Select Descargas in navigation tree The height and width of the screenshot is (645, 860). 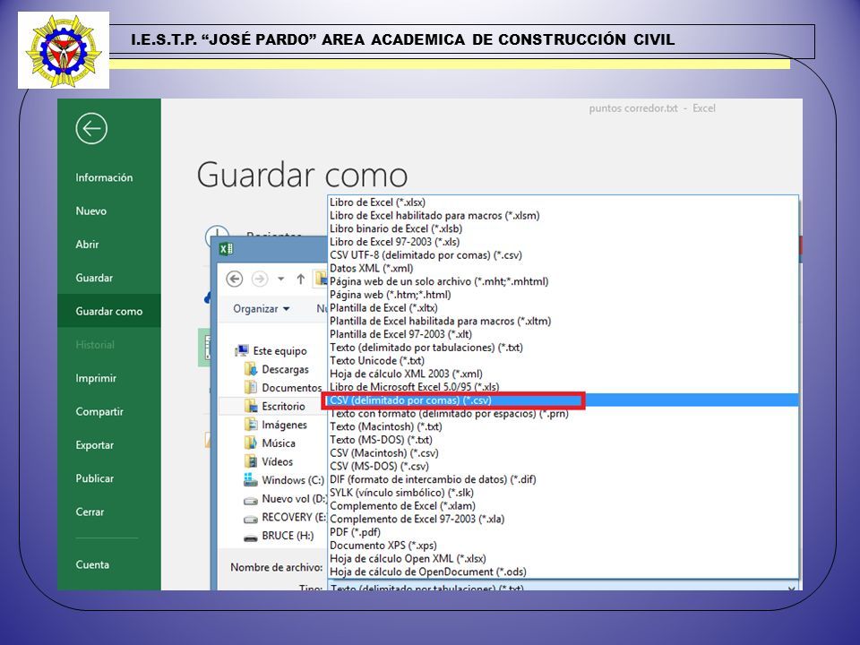point(285,369)
